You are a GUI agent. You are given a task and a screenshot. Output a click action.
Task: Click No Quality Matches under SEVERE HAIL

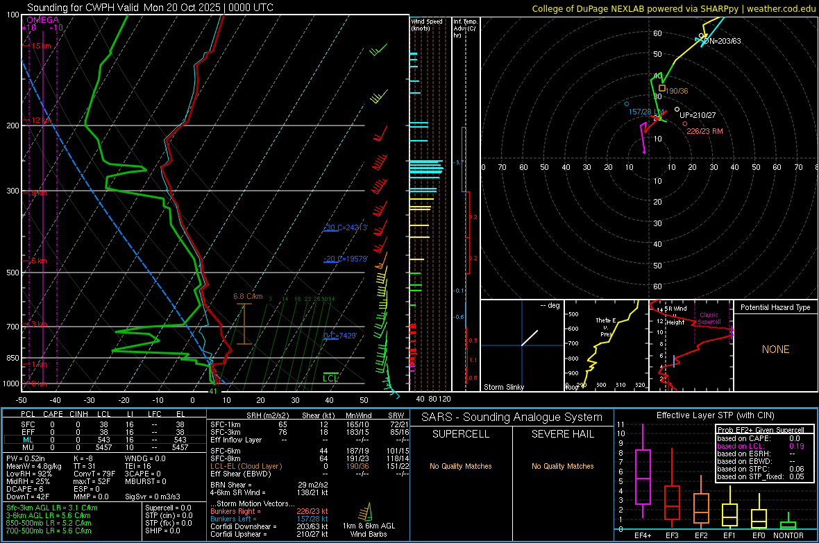click(x=562, y=466)
